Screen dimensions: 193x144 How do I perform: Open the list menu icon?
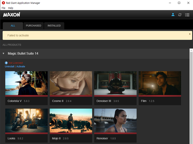point(187,15)
